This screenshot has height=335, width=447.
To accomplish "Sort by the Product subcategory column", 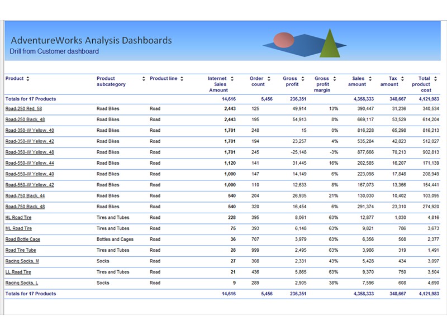I will click(x=144, y=79).
